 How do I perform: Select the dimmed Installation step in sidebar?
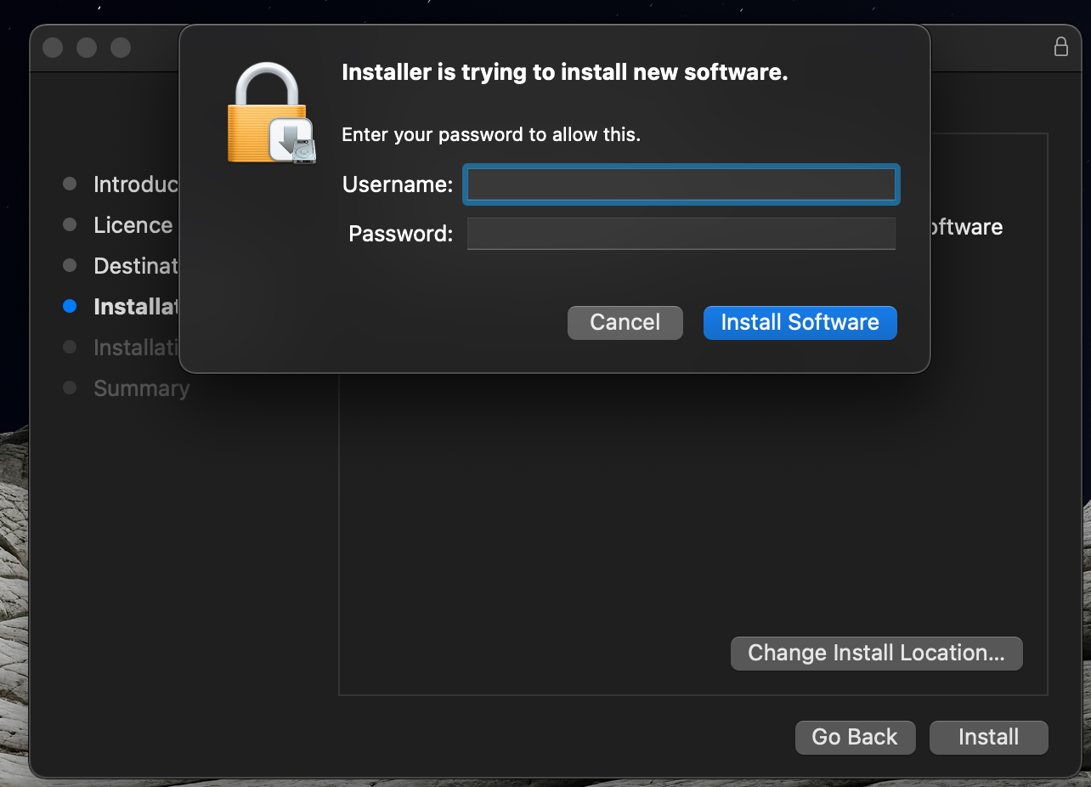(x=136, y=348)
